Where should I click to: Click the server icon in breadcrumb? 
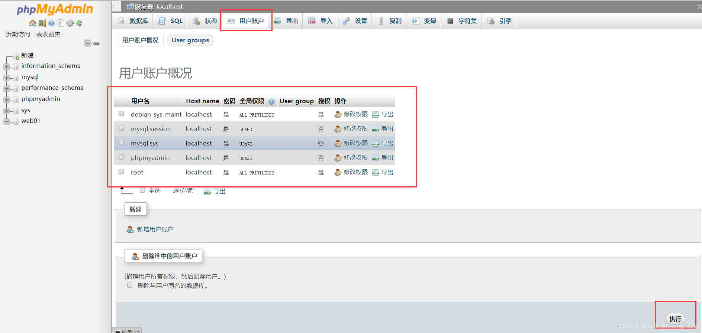[x=130, y=7]
